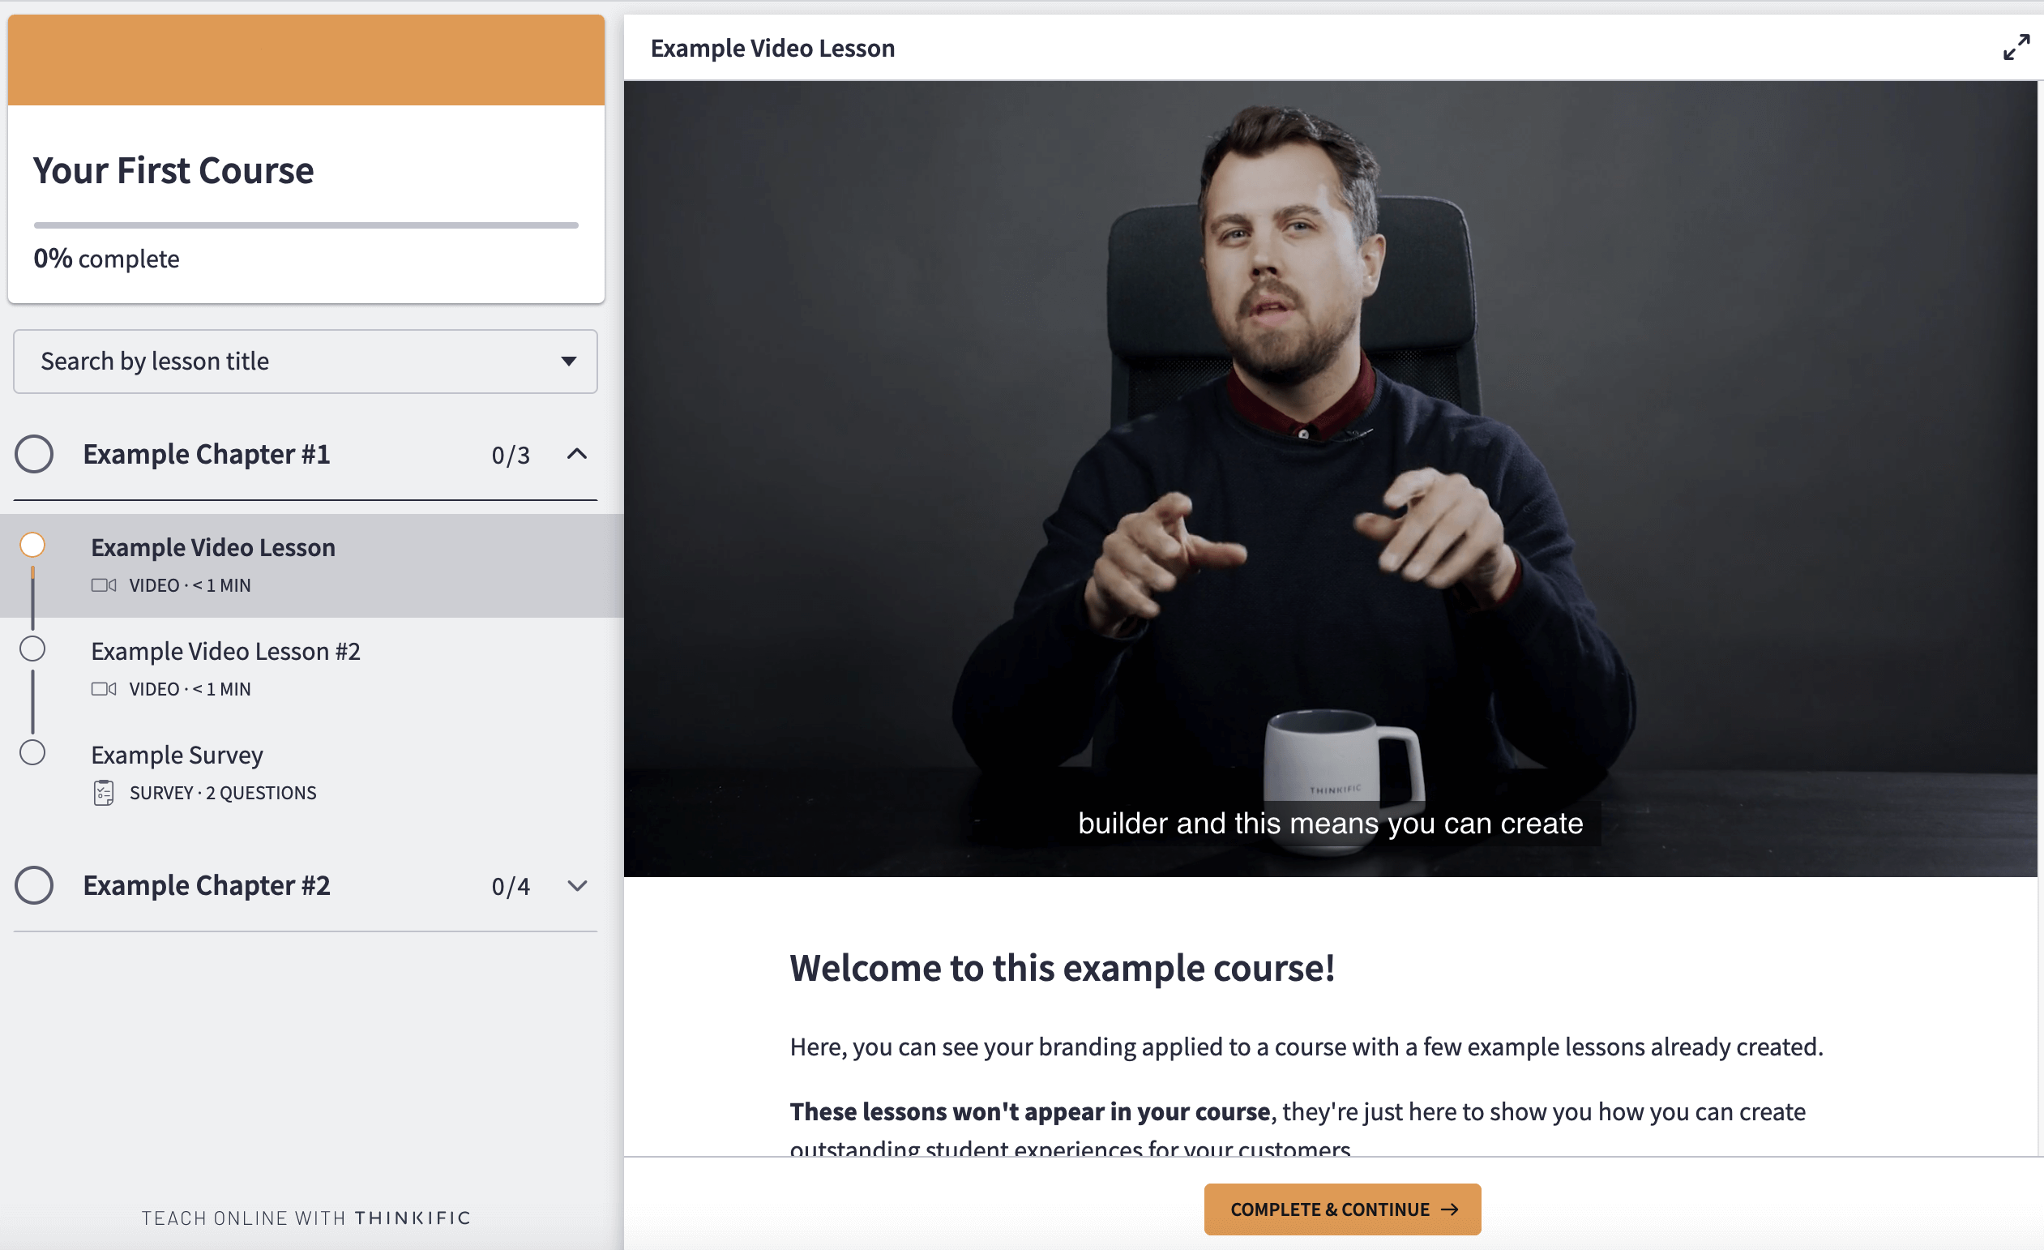The height and width of the screenshot is (1250, 2044).
Task: Select the Example Survey lesson
Action: 177,756
